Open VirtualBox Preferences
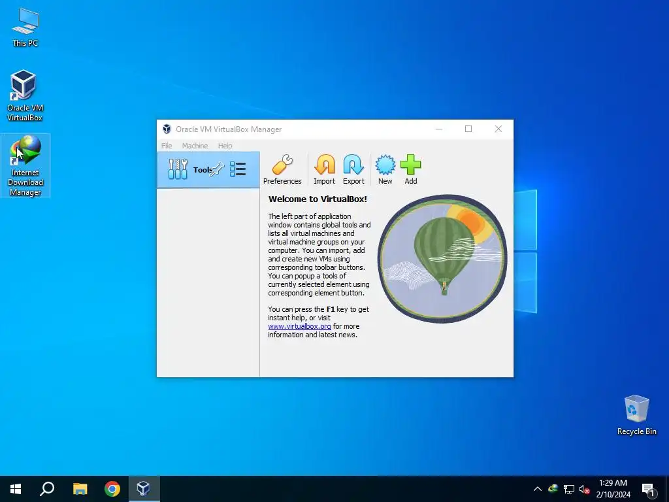Image resolution: width=669 pixels, height=502 pixels. click(282, 170)
